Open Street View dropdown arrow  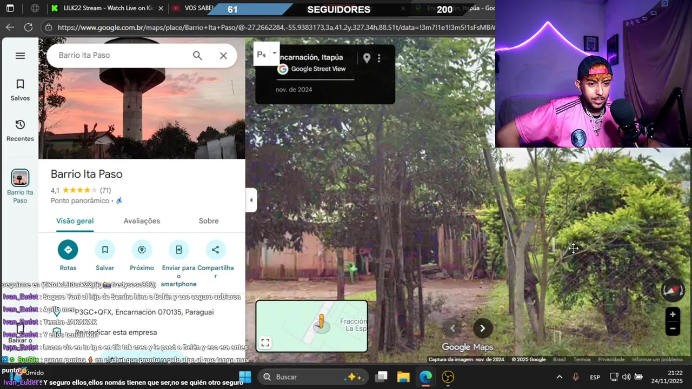pos(275,53)
